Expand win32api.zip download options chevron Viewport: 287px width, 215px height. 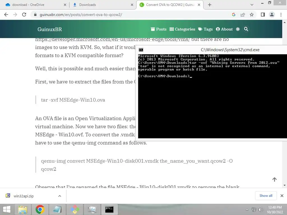(x=60, y=196)
